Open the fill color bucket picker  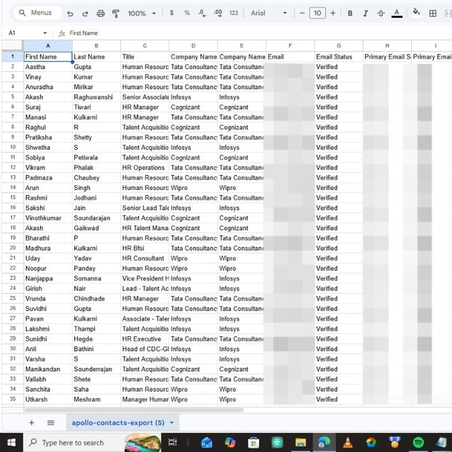(x=416, y=12)
